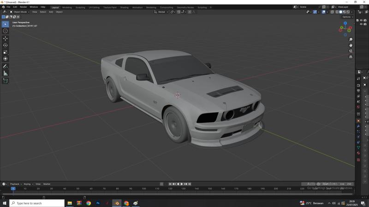
Task: Switch to solid viewport shading
Action: tap(341, 12)
